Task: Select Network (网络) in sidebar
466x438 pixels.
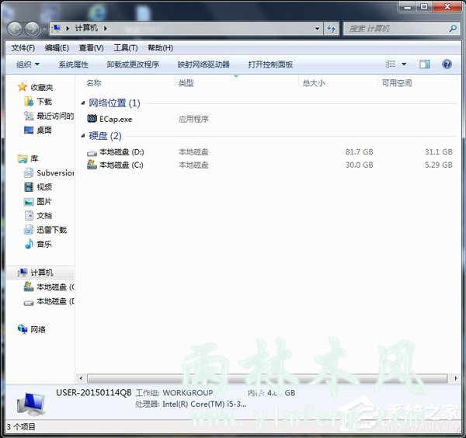Action: pyautogui.click(x=32, y=329)
